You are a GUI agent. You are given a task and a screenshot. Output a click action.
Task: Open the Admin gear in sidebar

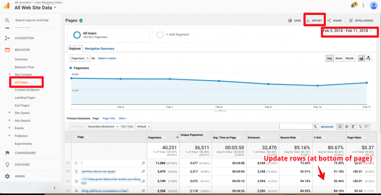(7, 176)
